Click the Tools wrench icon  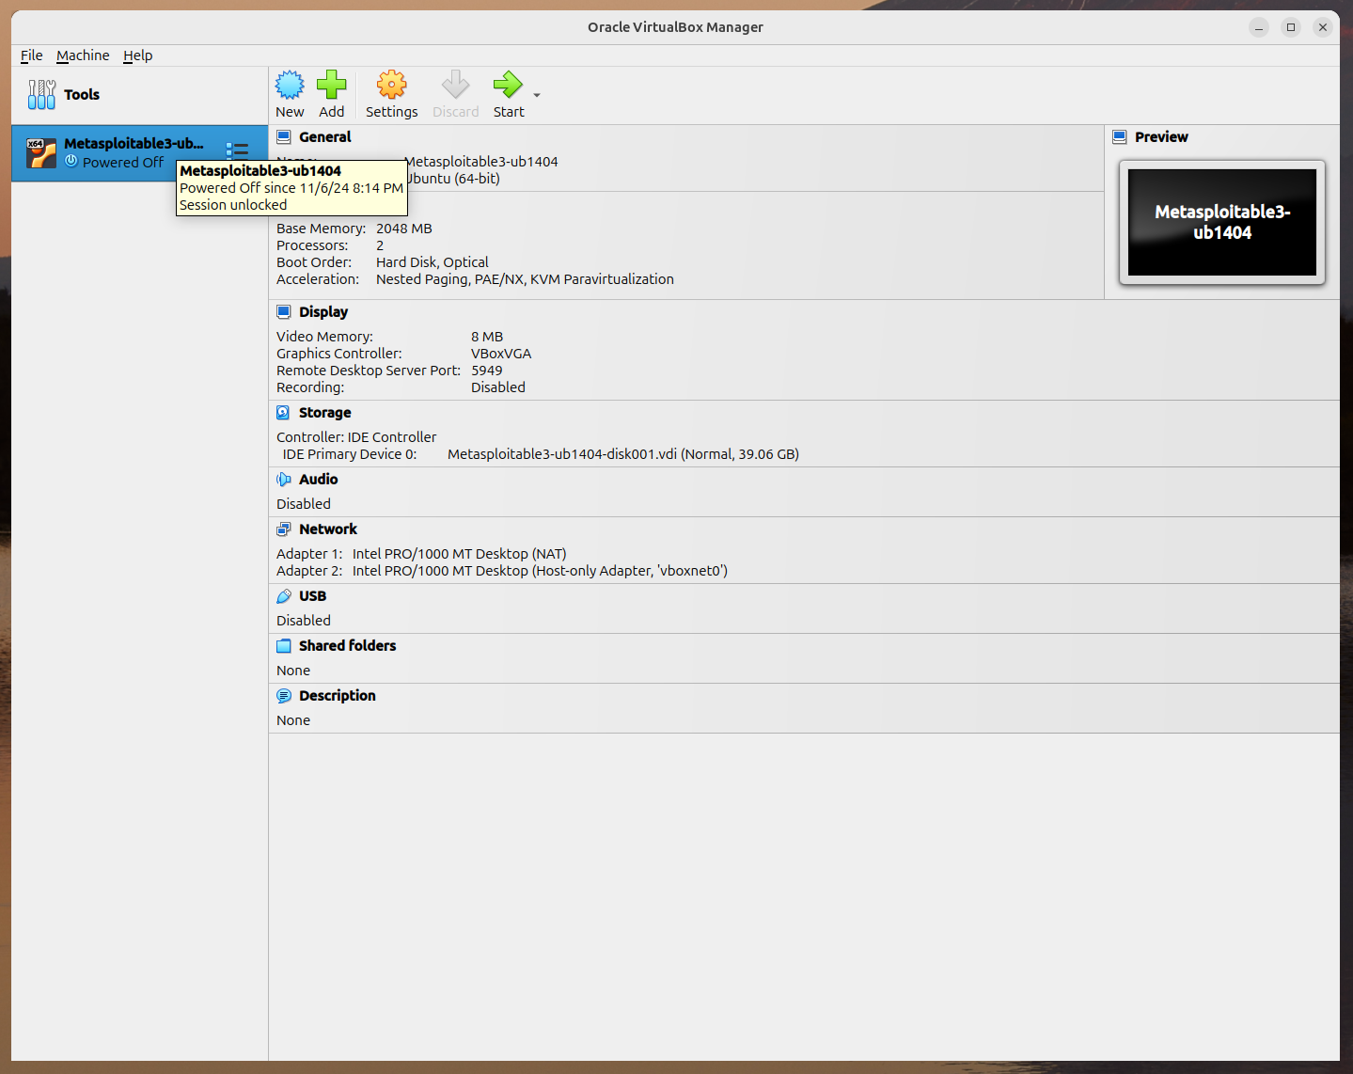[41, 94]
